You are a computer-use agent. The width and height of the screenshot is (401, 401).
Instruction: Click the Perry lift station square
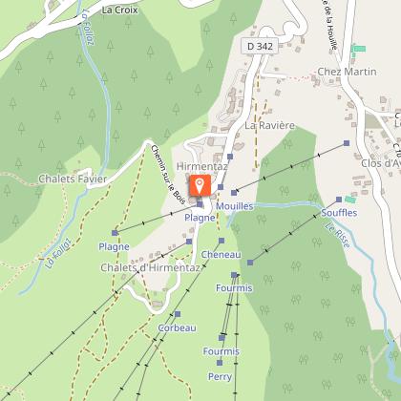point(220,363)
